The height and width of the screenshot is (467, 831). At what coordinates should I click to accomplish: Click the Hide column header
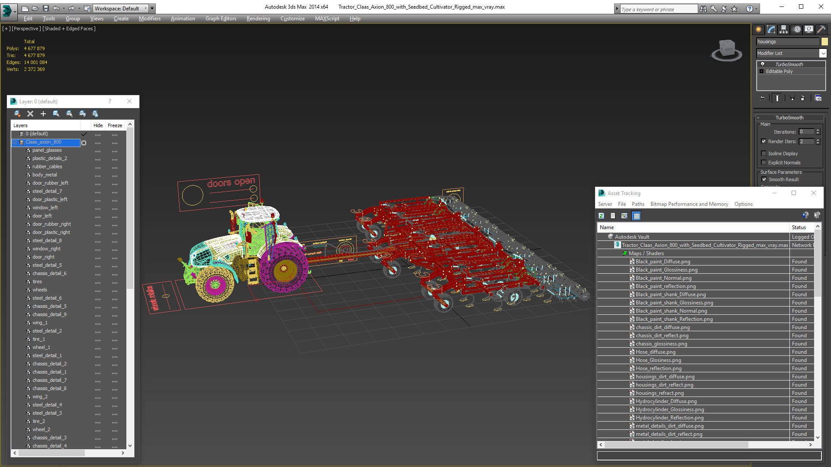(x=98, y=125)
